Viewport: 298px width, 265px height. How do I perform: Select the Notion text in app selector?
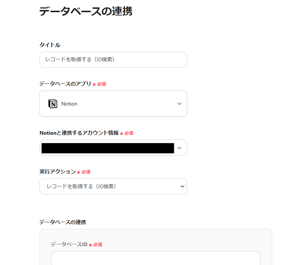[69, 104]
